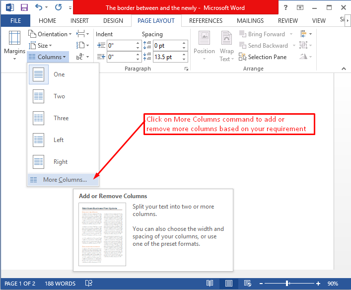Switch to the REFERENCES tab
Image resolution: width=351 pixels, height=290 pixels.
point(206,20)
